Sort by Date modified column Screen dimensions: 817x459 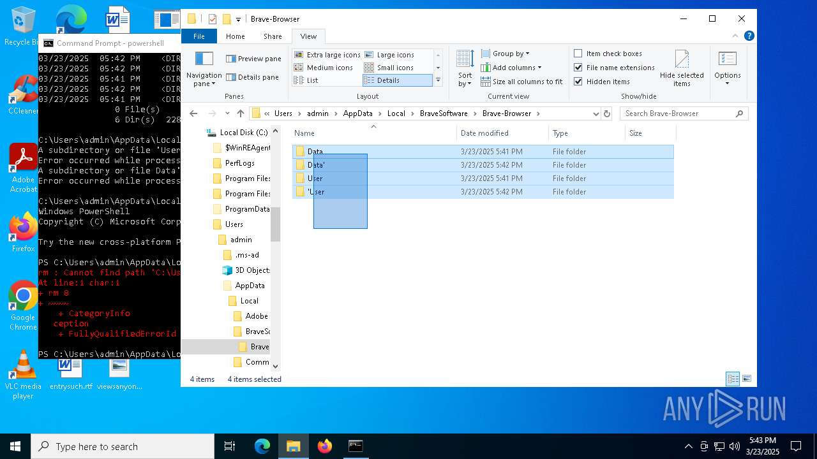coord(502,133)
